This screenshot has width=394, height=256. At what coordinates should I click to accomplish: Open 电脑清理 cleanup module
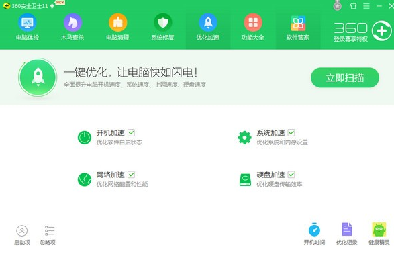pos(117,27)
